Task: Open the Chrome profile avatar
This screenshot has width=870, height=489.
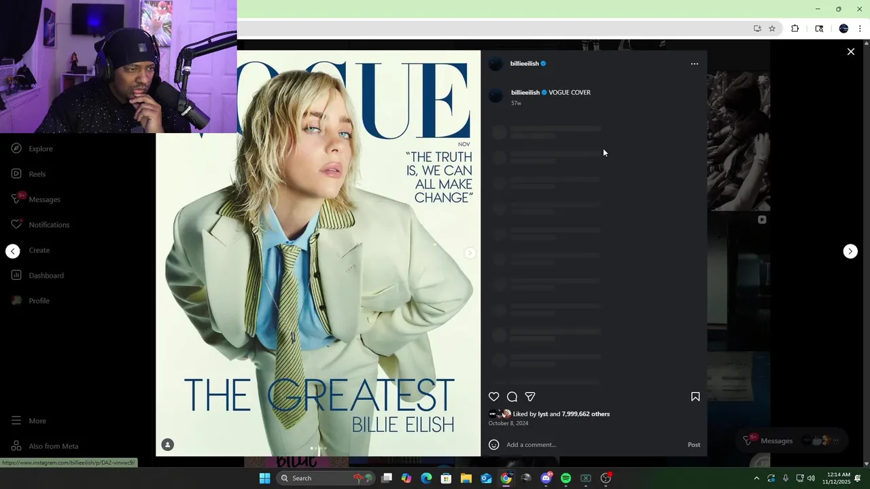Action: pos(843,29)
